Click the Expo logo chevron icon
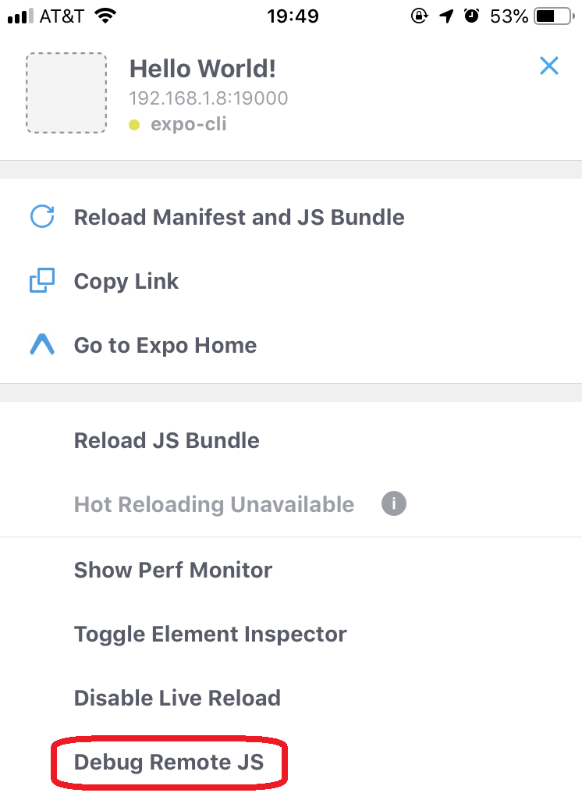 [42, 344]
